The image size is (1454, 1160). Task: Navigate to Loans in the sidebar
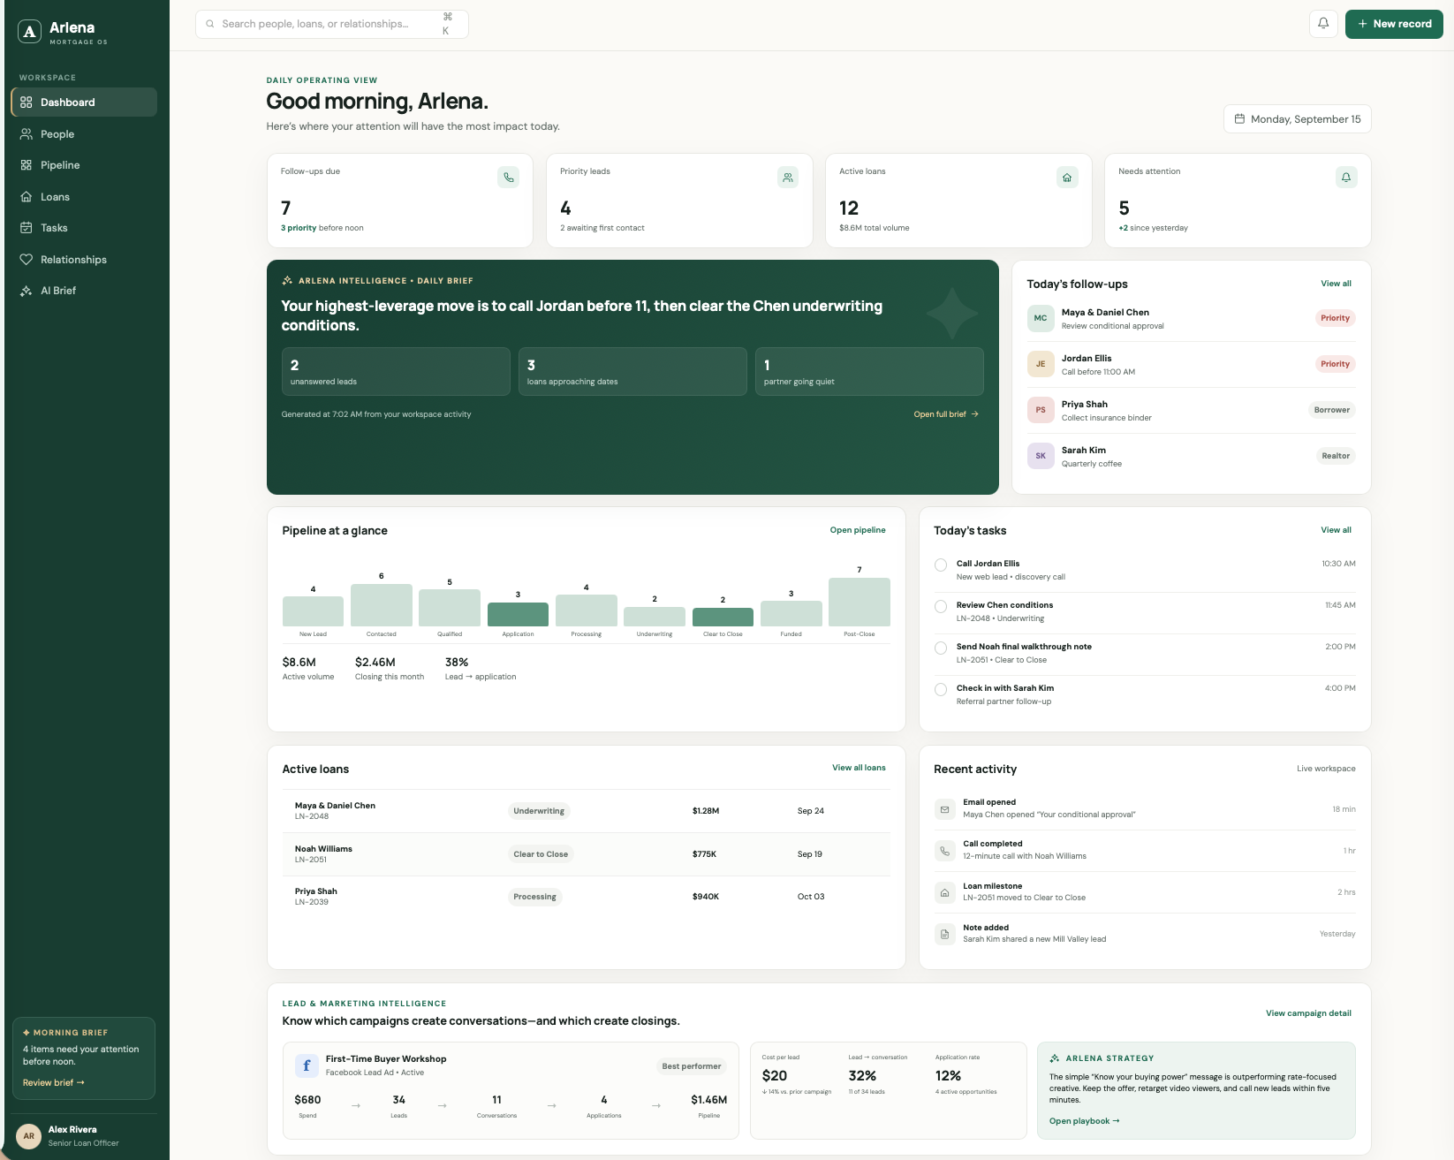coord(84,197)
